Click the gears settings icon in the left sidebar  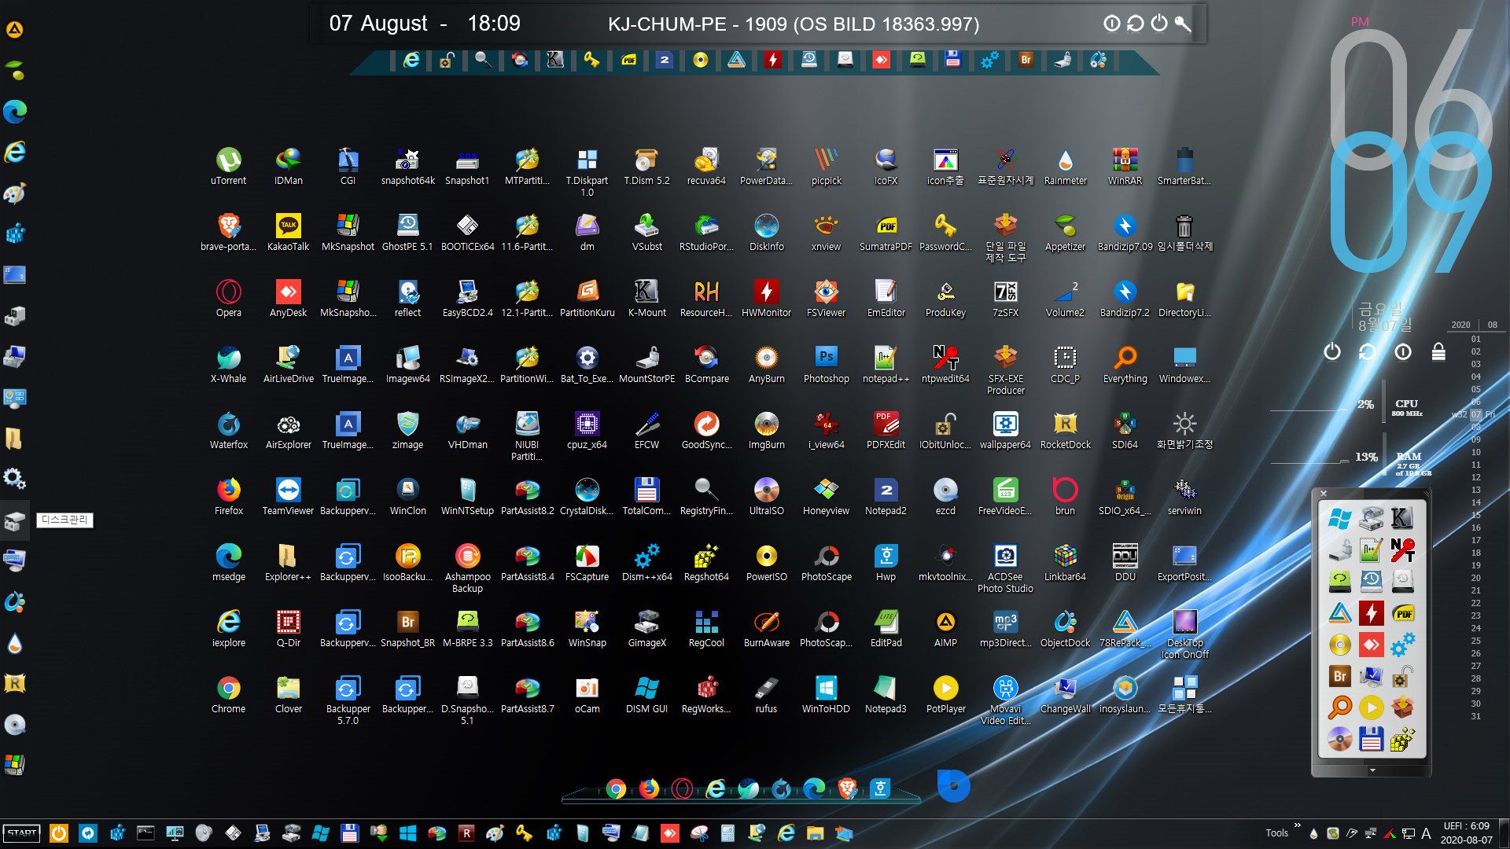click(14, 478)
